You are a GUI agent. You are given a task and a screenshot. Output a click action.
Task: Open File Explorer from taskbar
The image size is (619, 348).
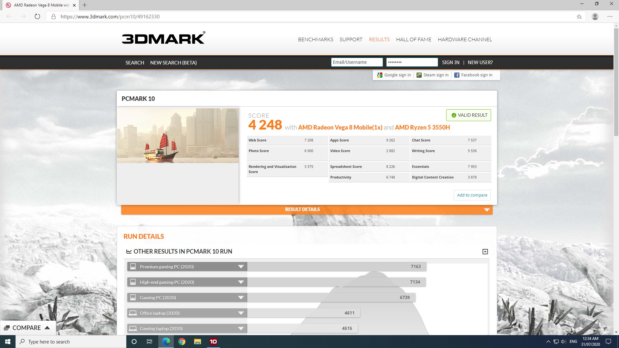pos(198,342)
